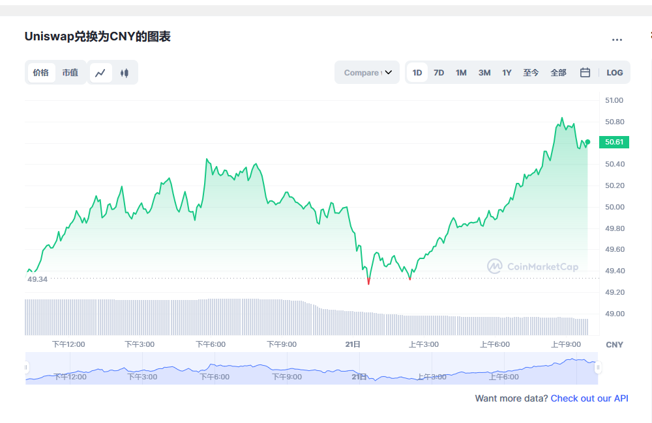Grab the right handle of the range navigator
652x423 pixels.
598,368
